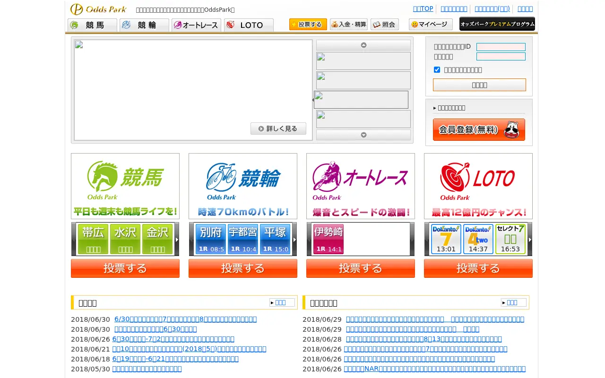This screenshot has width=605, height=378.
Task: Click the TOP link in header
Action: click(x=423, y=9)
